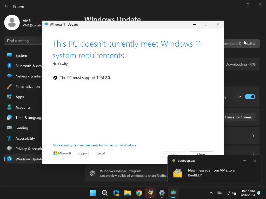Click the Download & install all button
Viewport: 266px width, 199px height.
[242, 44]
